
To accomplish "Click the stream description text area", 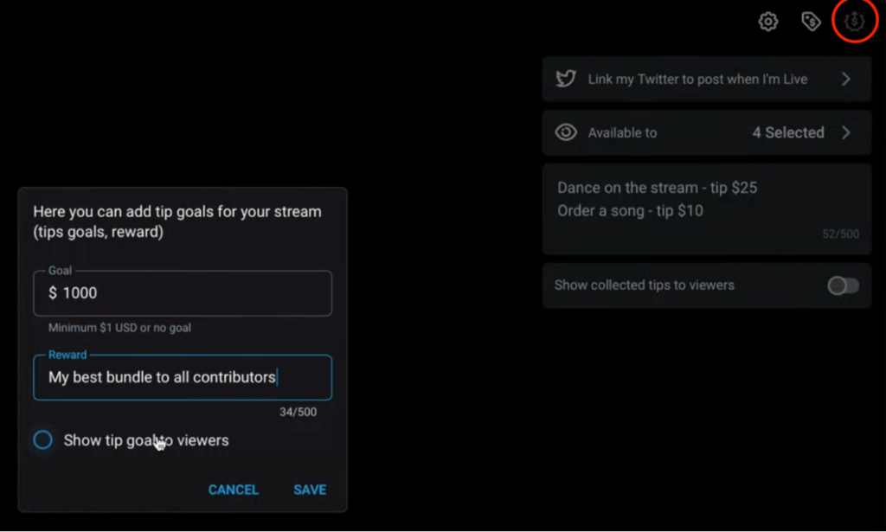I will click(x=706, y=209).
